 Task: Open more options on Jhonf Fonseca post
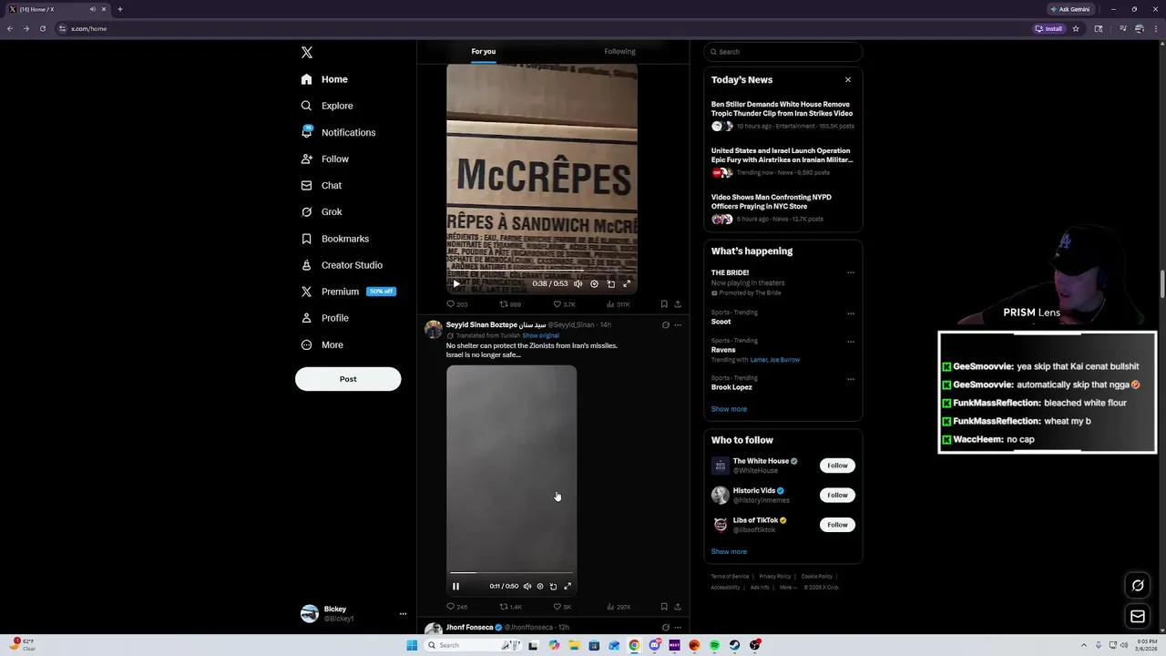coord(678,627)
